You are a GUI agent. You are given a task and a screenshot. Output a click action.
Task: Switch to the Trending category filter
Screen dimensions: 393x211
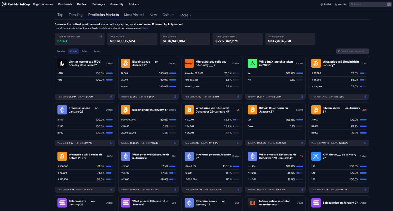61,51
